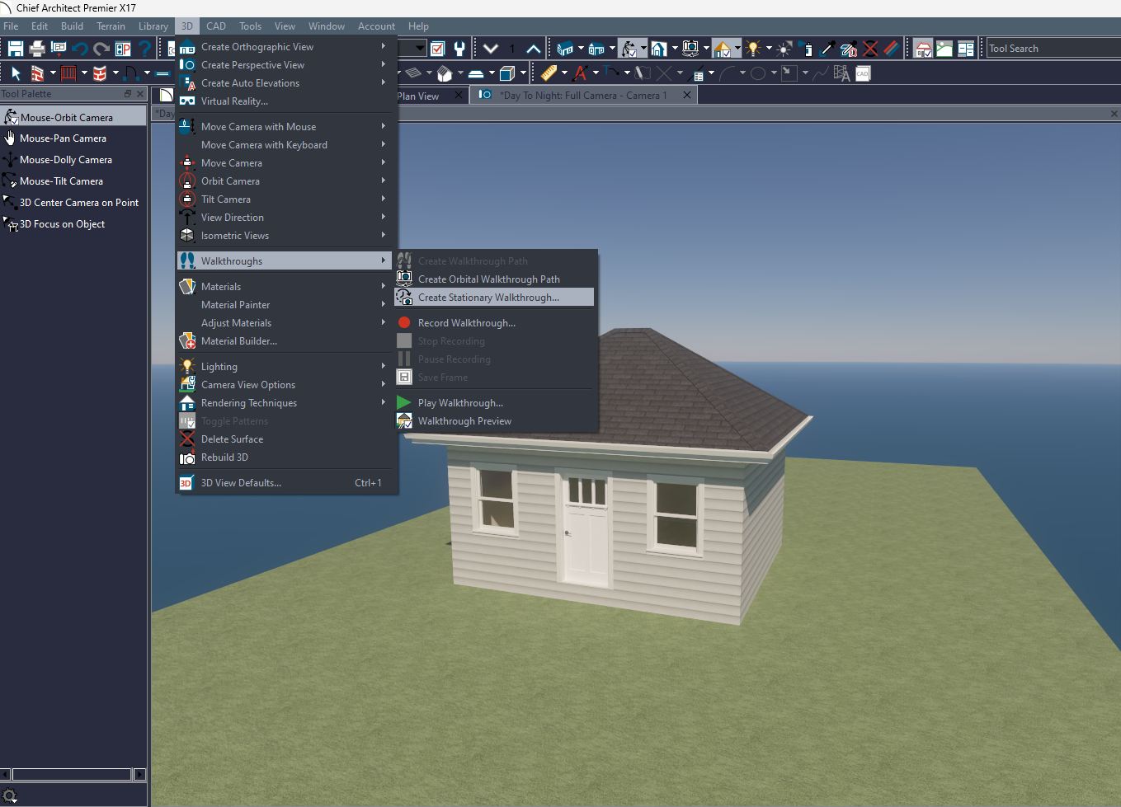Choose Create Stationary Walkthrough menu entry
This screenshot has width=1121, height=807.
point(488,298)
